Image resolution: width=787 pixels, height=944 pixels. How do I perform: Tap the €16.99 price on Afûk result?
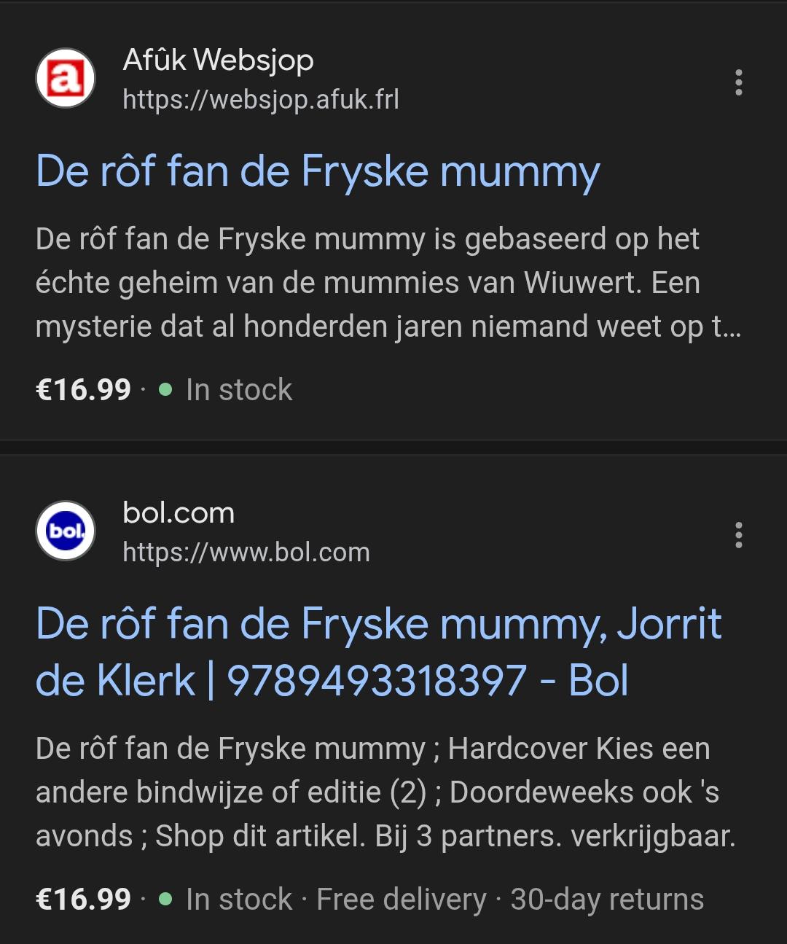point(84,390)
